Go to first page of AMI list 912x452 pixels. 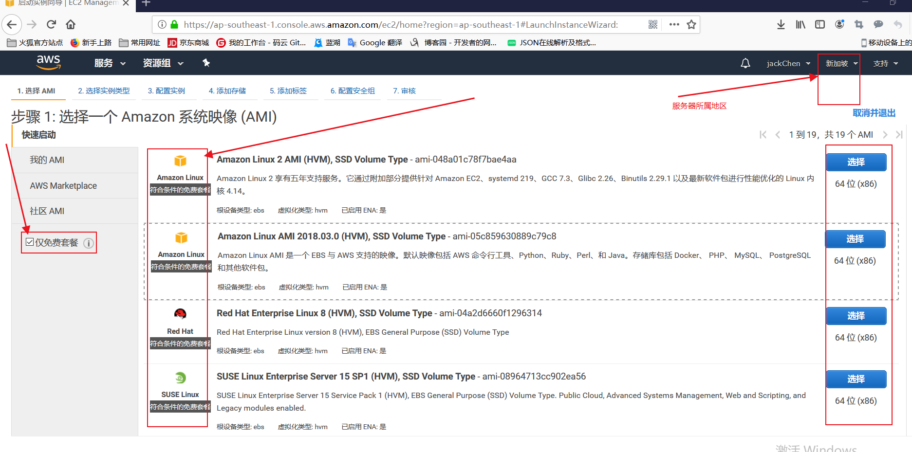coord(763,135)
